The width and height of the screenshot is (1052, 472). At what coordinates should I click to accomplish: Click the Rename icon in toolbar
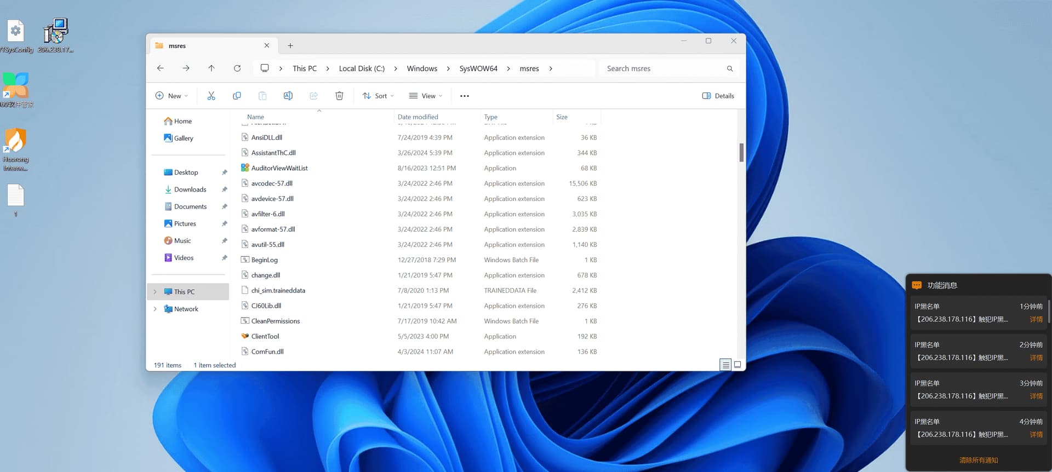288,96
